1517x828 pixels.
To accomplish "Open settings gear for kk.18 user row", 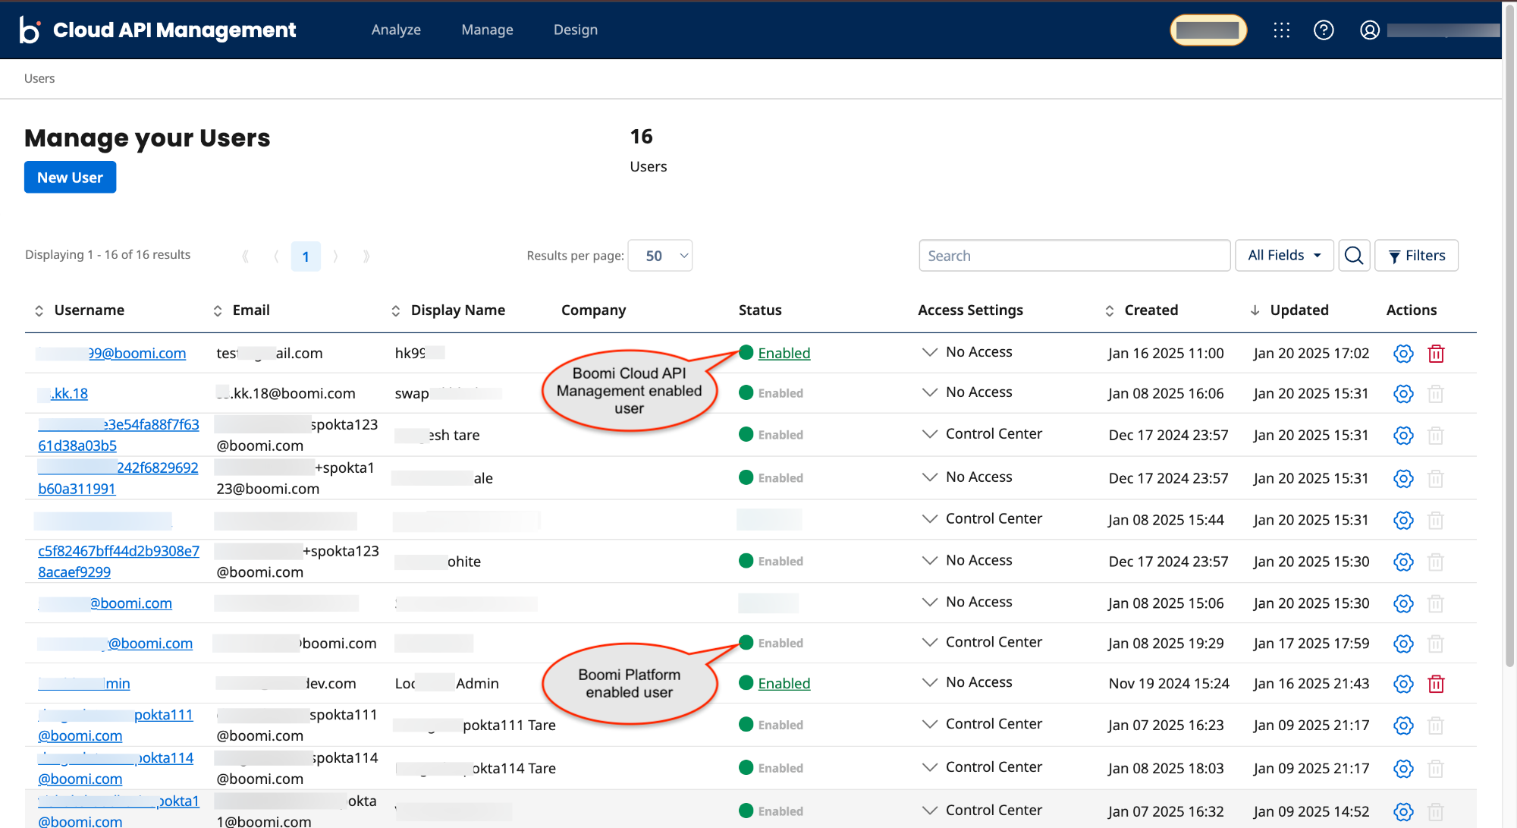I will point(1403,394).
